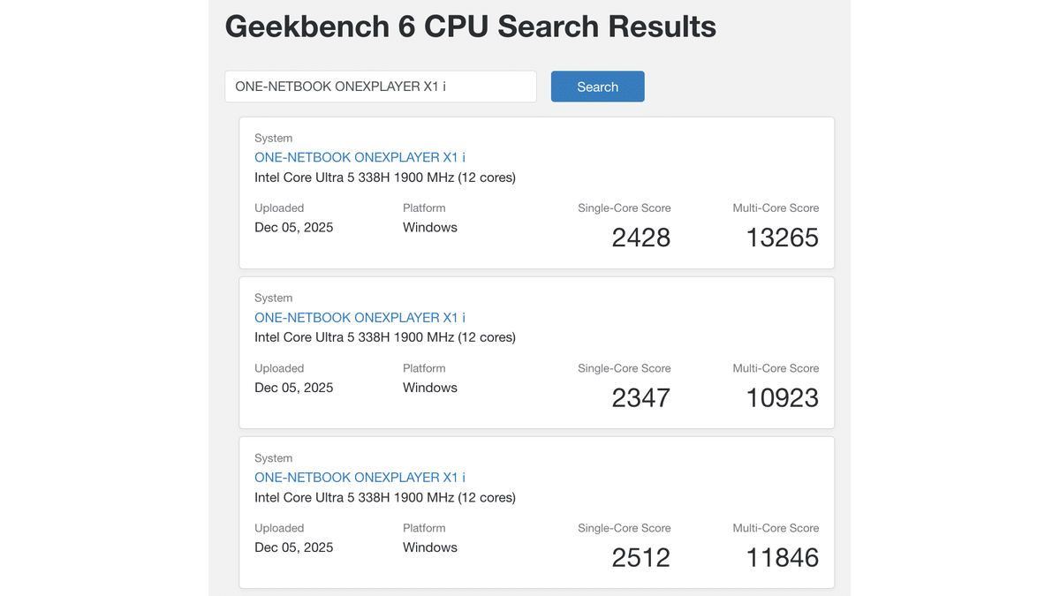Screen dimensions: 1060x596
Task: Click the single-core score 2347
Action: (640, 397)
